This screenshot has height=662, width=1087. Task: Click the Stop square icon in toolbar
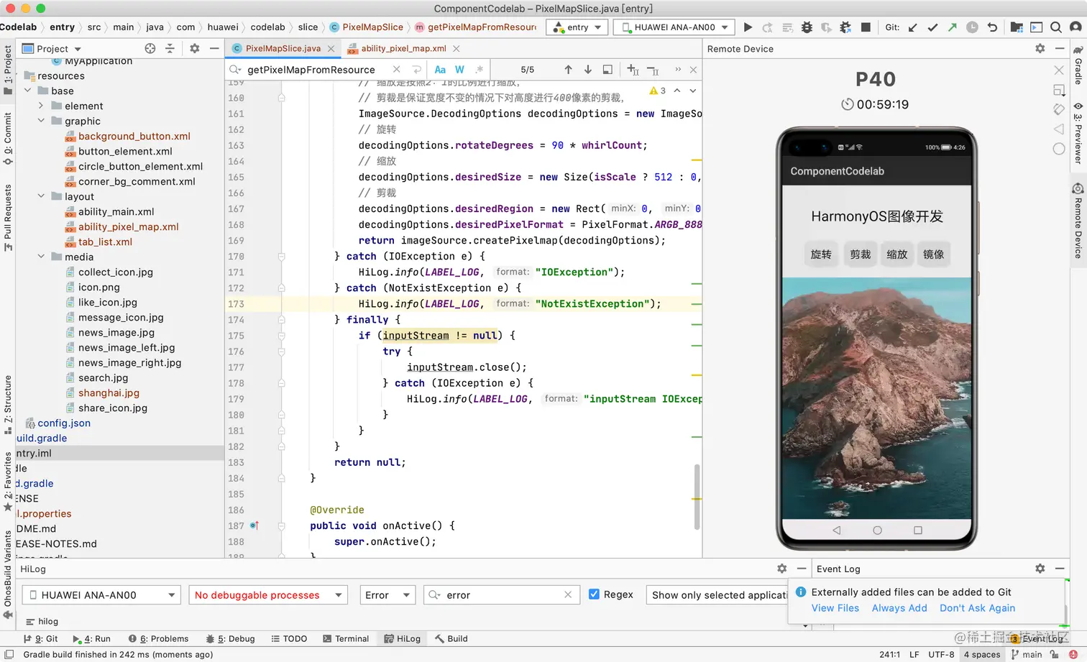click(x=866, y=27)
